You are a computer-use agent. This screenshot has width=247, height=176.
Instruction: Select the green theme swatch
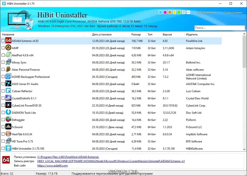[x=179, y=12]
